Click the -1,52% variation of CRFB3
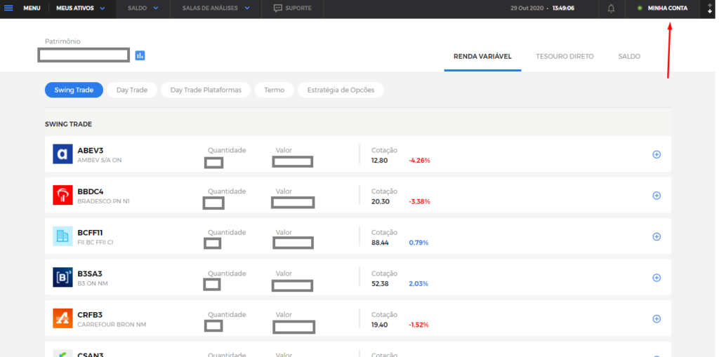Image resolution: width=719 pixels, height=357 pixels. coord(418,325)
